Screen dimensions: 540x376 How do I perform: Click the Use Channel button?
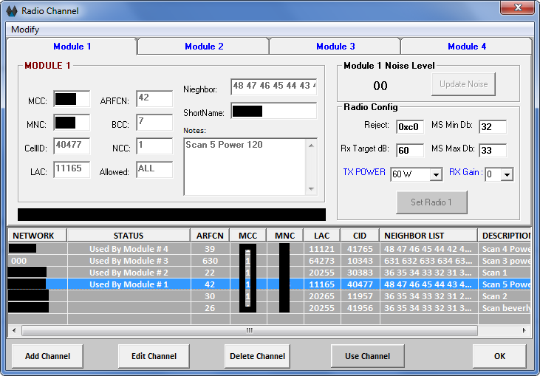coord(367,356)
